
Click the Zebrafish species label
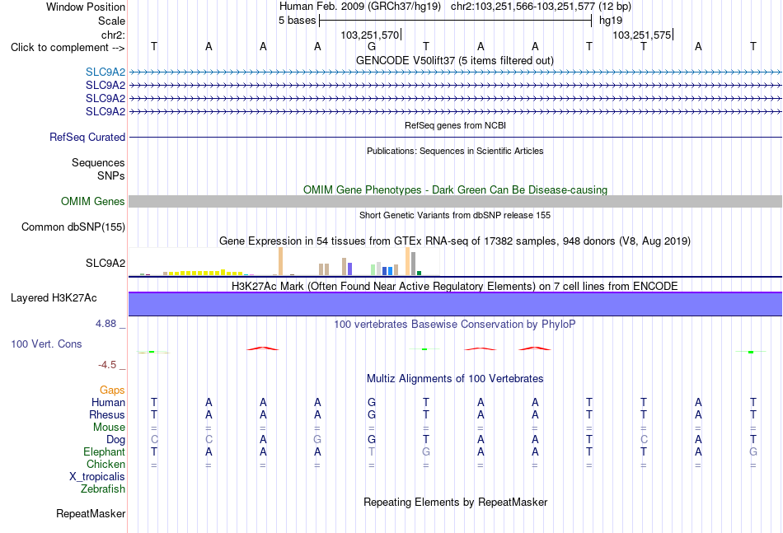tap(103, 489)
